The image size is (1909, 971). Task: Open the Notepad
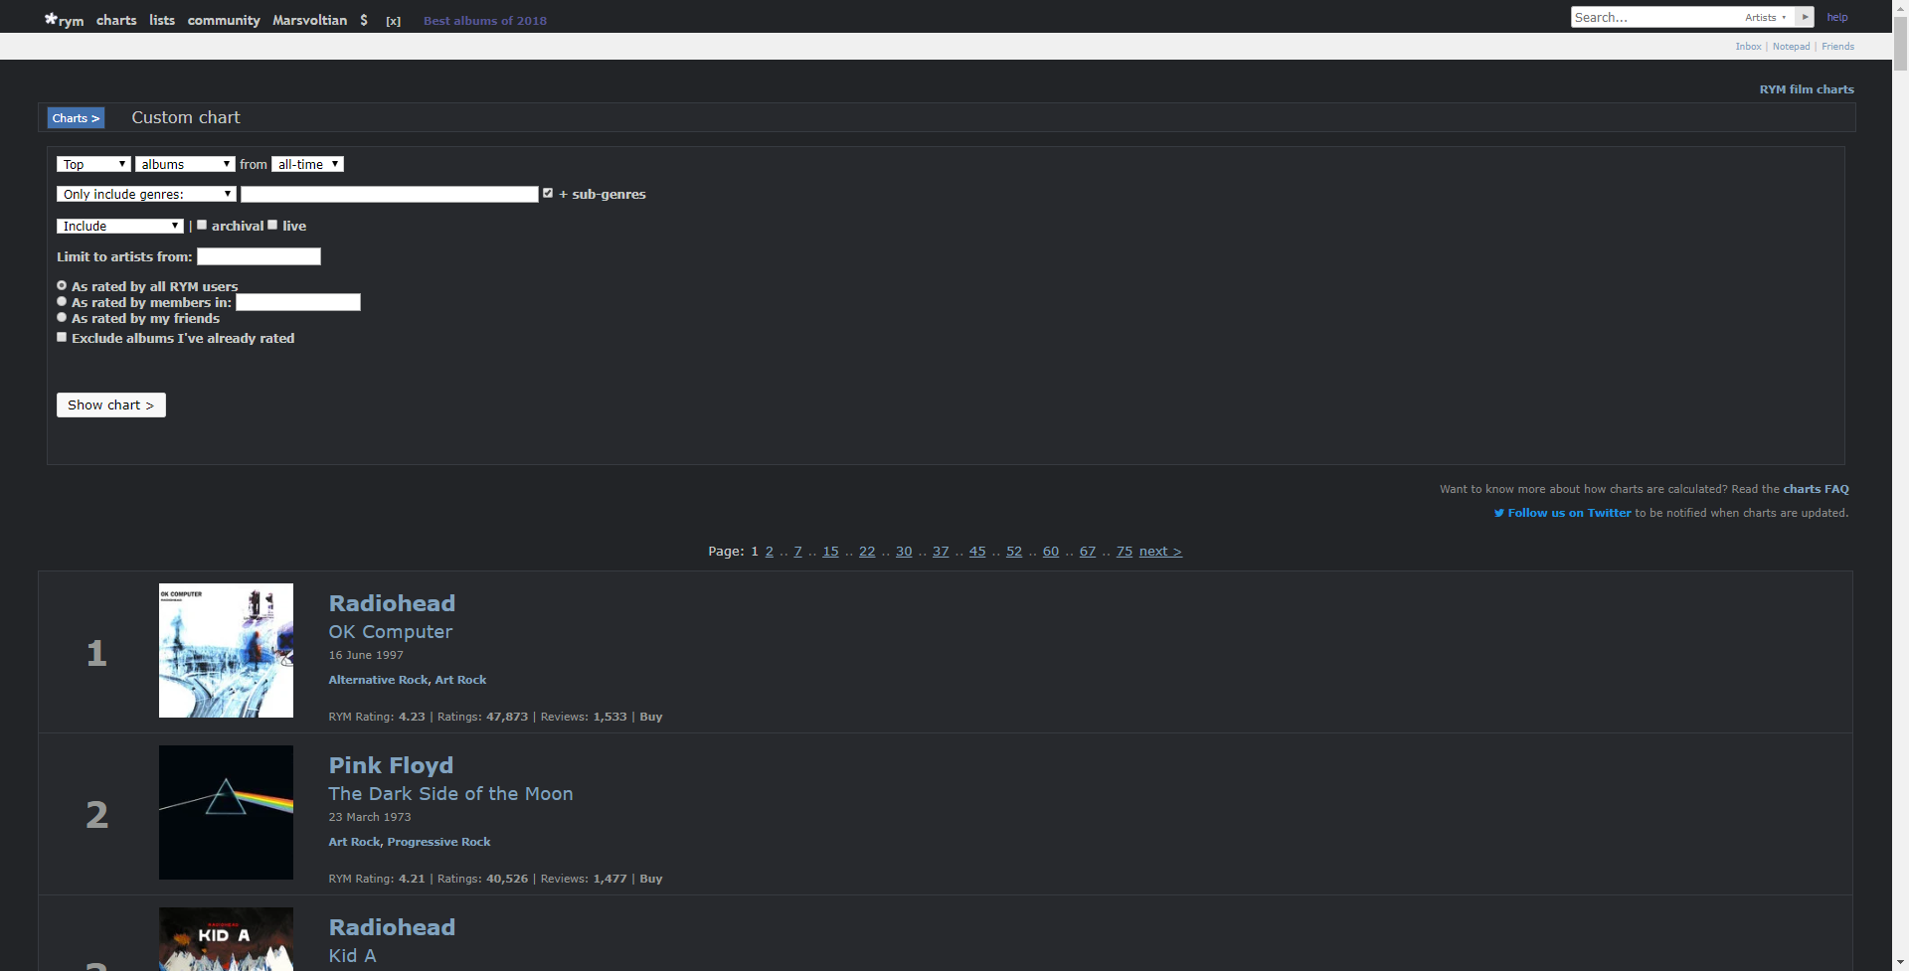[1792, 47]
